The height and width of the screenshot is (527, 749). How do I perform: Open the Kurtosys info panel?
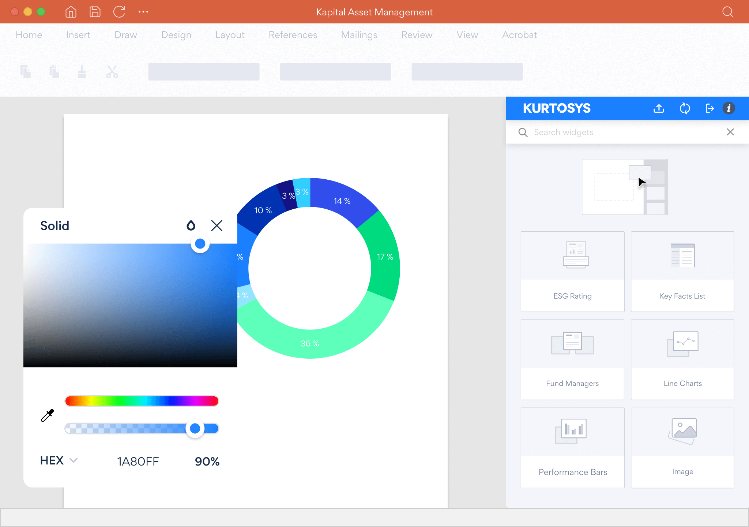pyautogui.click(x=729, y=108)
